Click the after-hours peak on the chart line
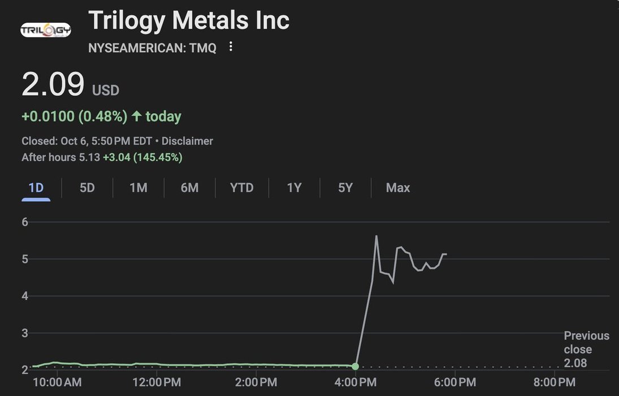This screenshot has width=619, height=396. pos(376,236)
